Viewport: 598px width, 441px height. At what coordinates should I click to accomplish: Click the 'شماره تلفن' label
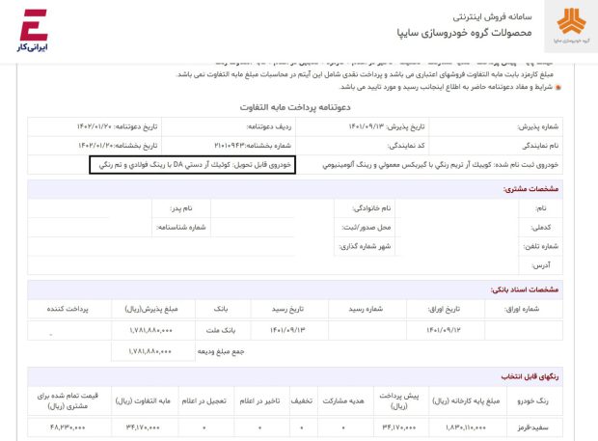[x=541, y=246]
